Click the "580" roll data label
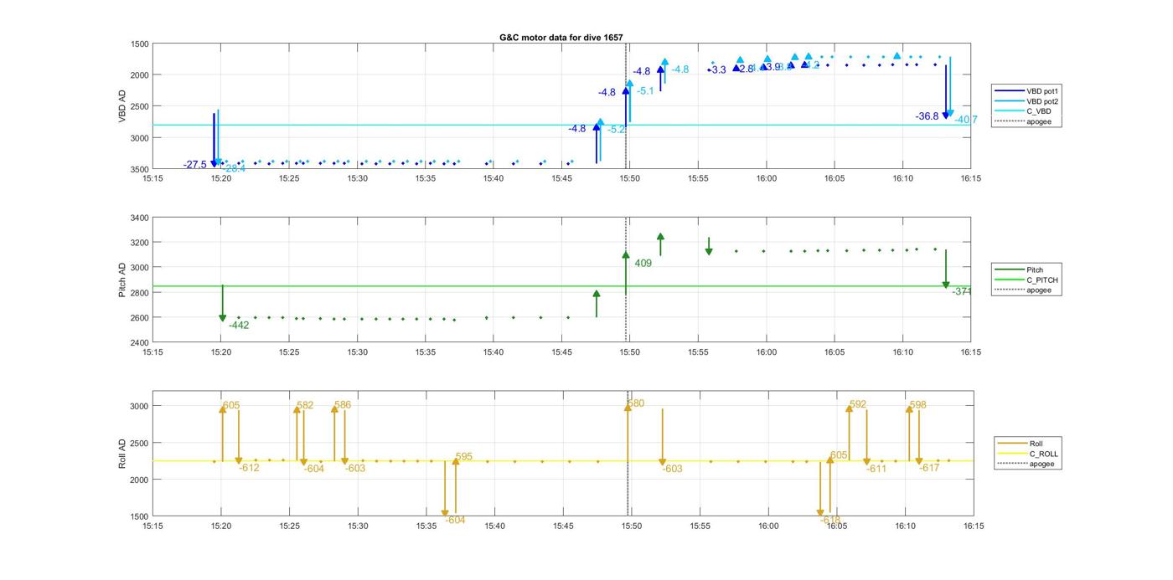Image resolution: width=1173 pixels, height=580 pixels. 636,403
